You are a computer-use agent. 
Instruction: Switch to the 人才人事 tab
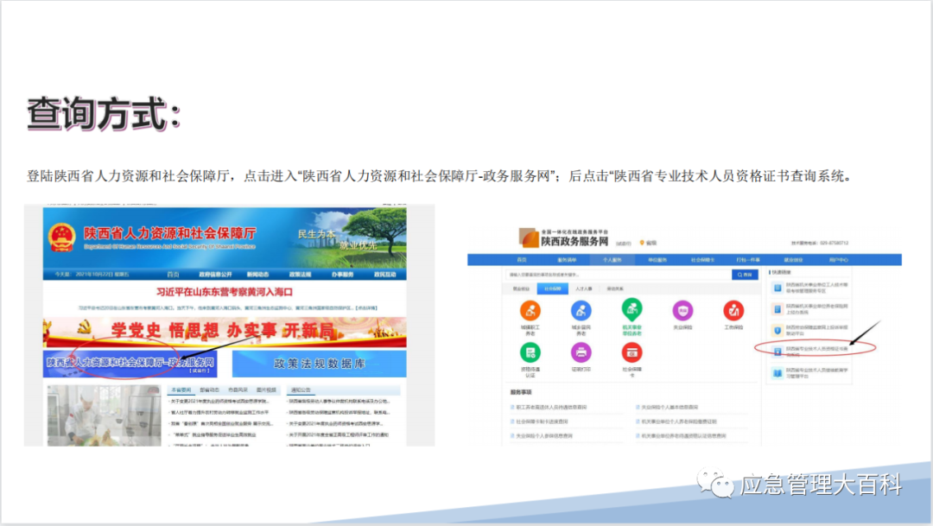[584, 288]
